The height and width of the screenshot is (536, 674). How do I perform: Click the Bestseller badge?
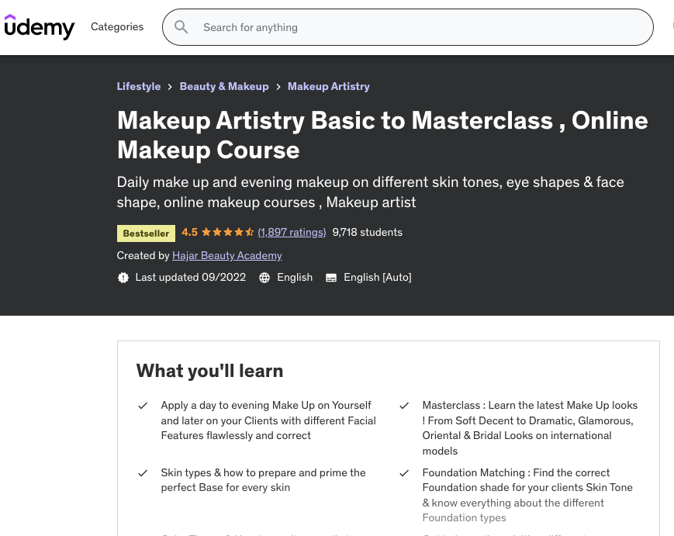point(146,233)
